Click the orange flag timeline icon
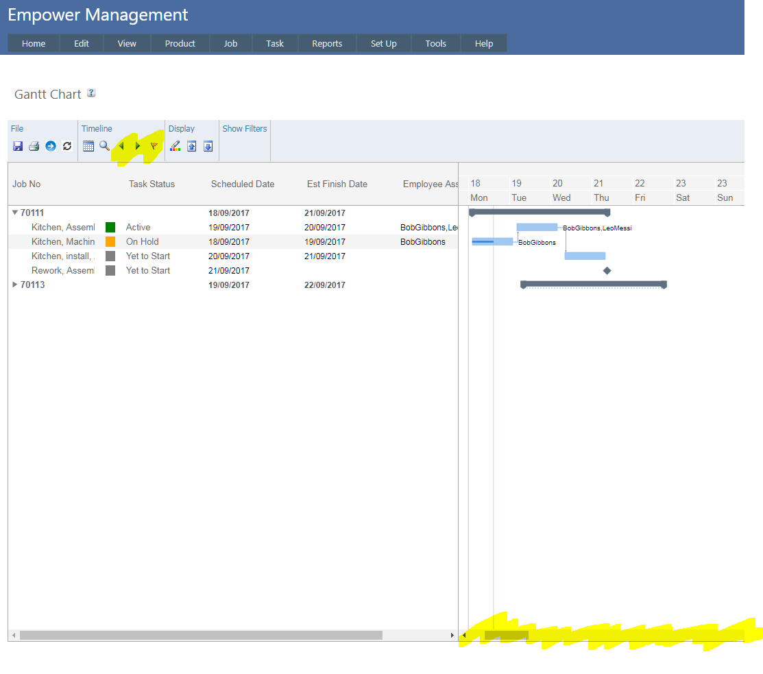 pyautogui.click(x=154, y=146)
